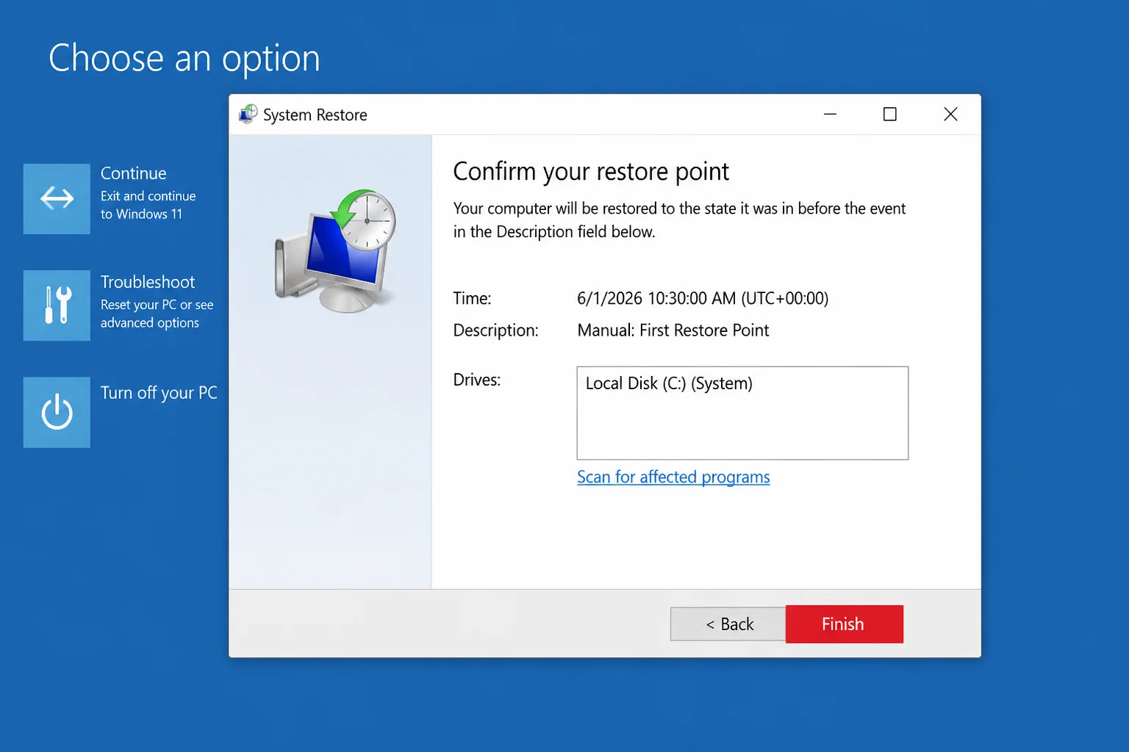Open Scan for affected programs link
The image size is (1129, 752).
(x=673, y=477)
